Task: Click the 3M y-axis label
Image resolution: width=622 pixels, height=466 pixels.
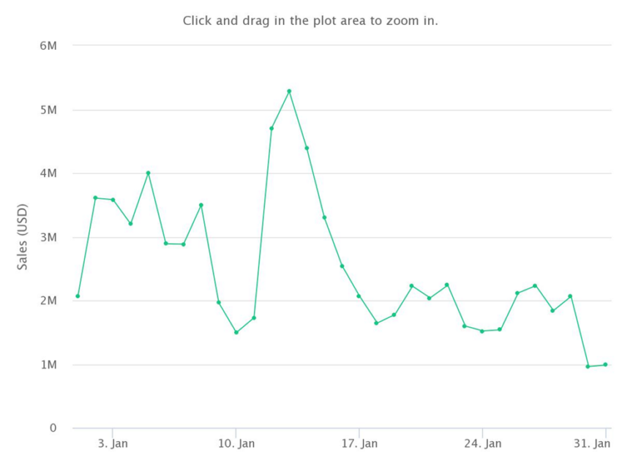Action: pos(48,238)
